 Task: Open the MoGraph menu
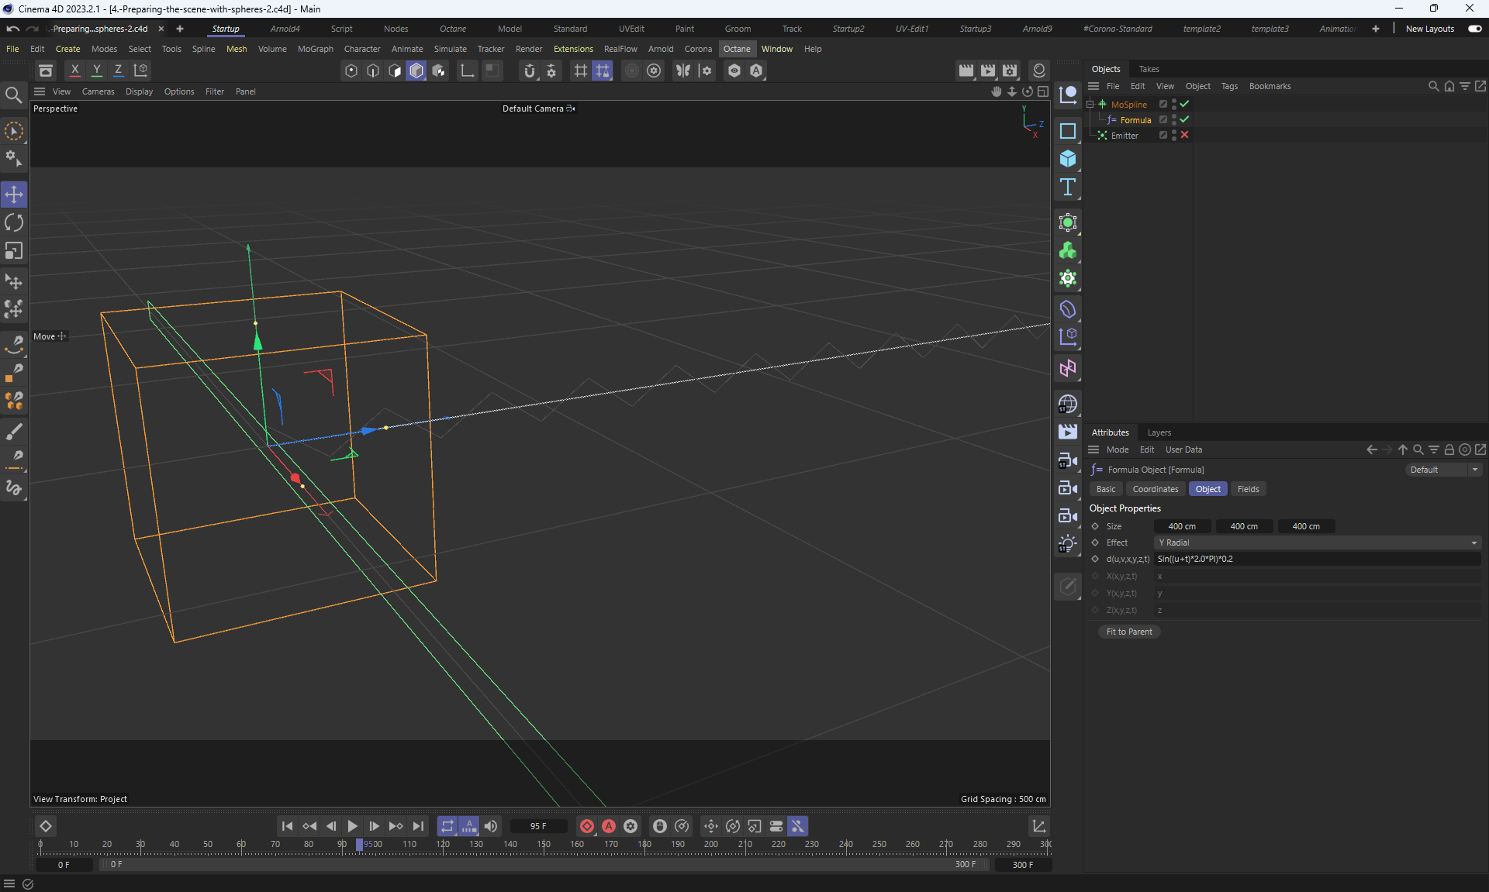(x=315, y=49)
